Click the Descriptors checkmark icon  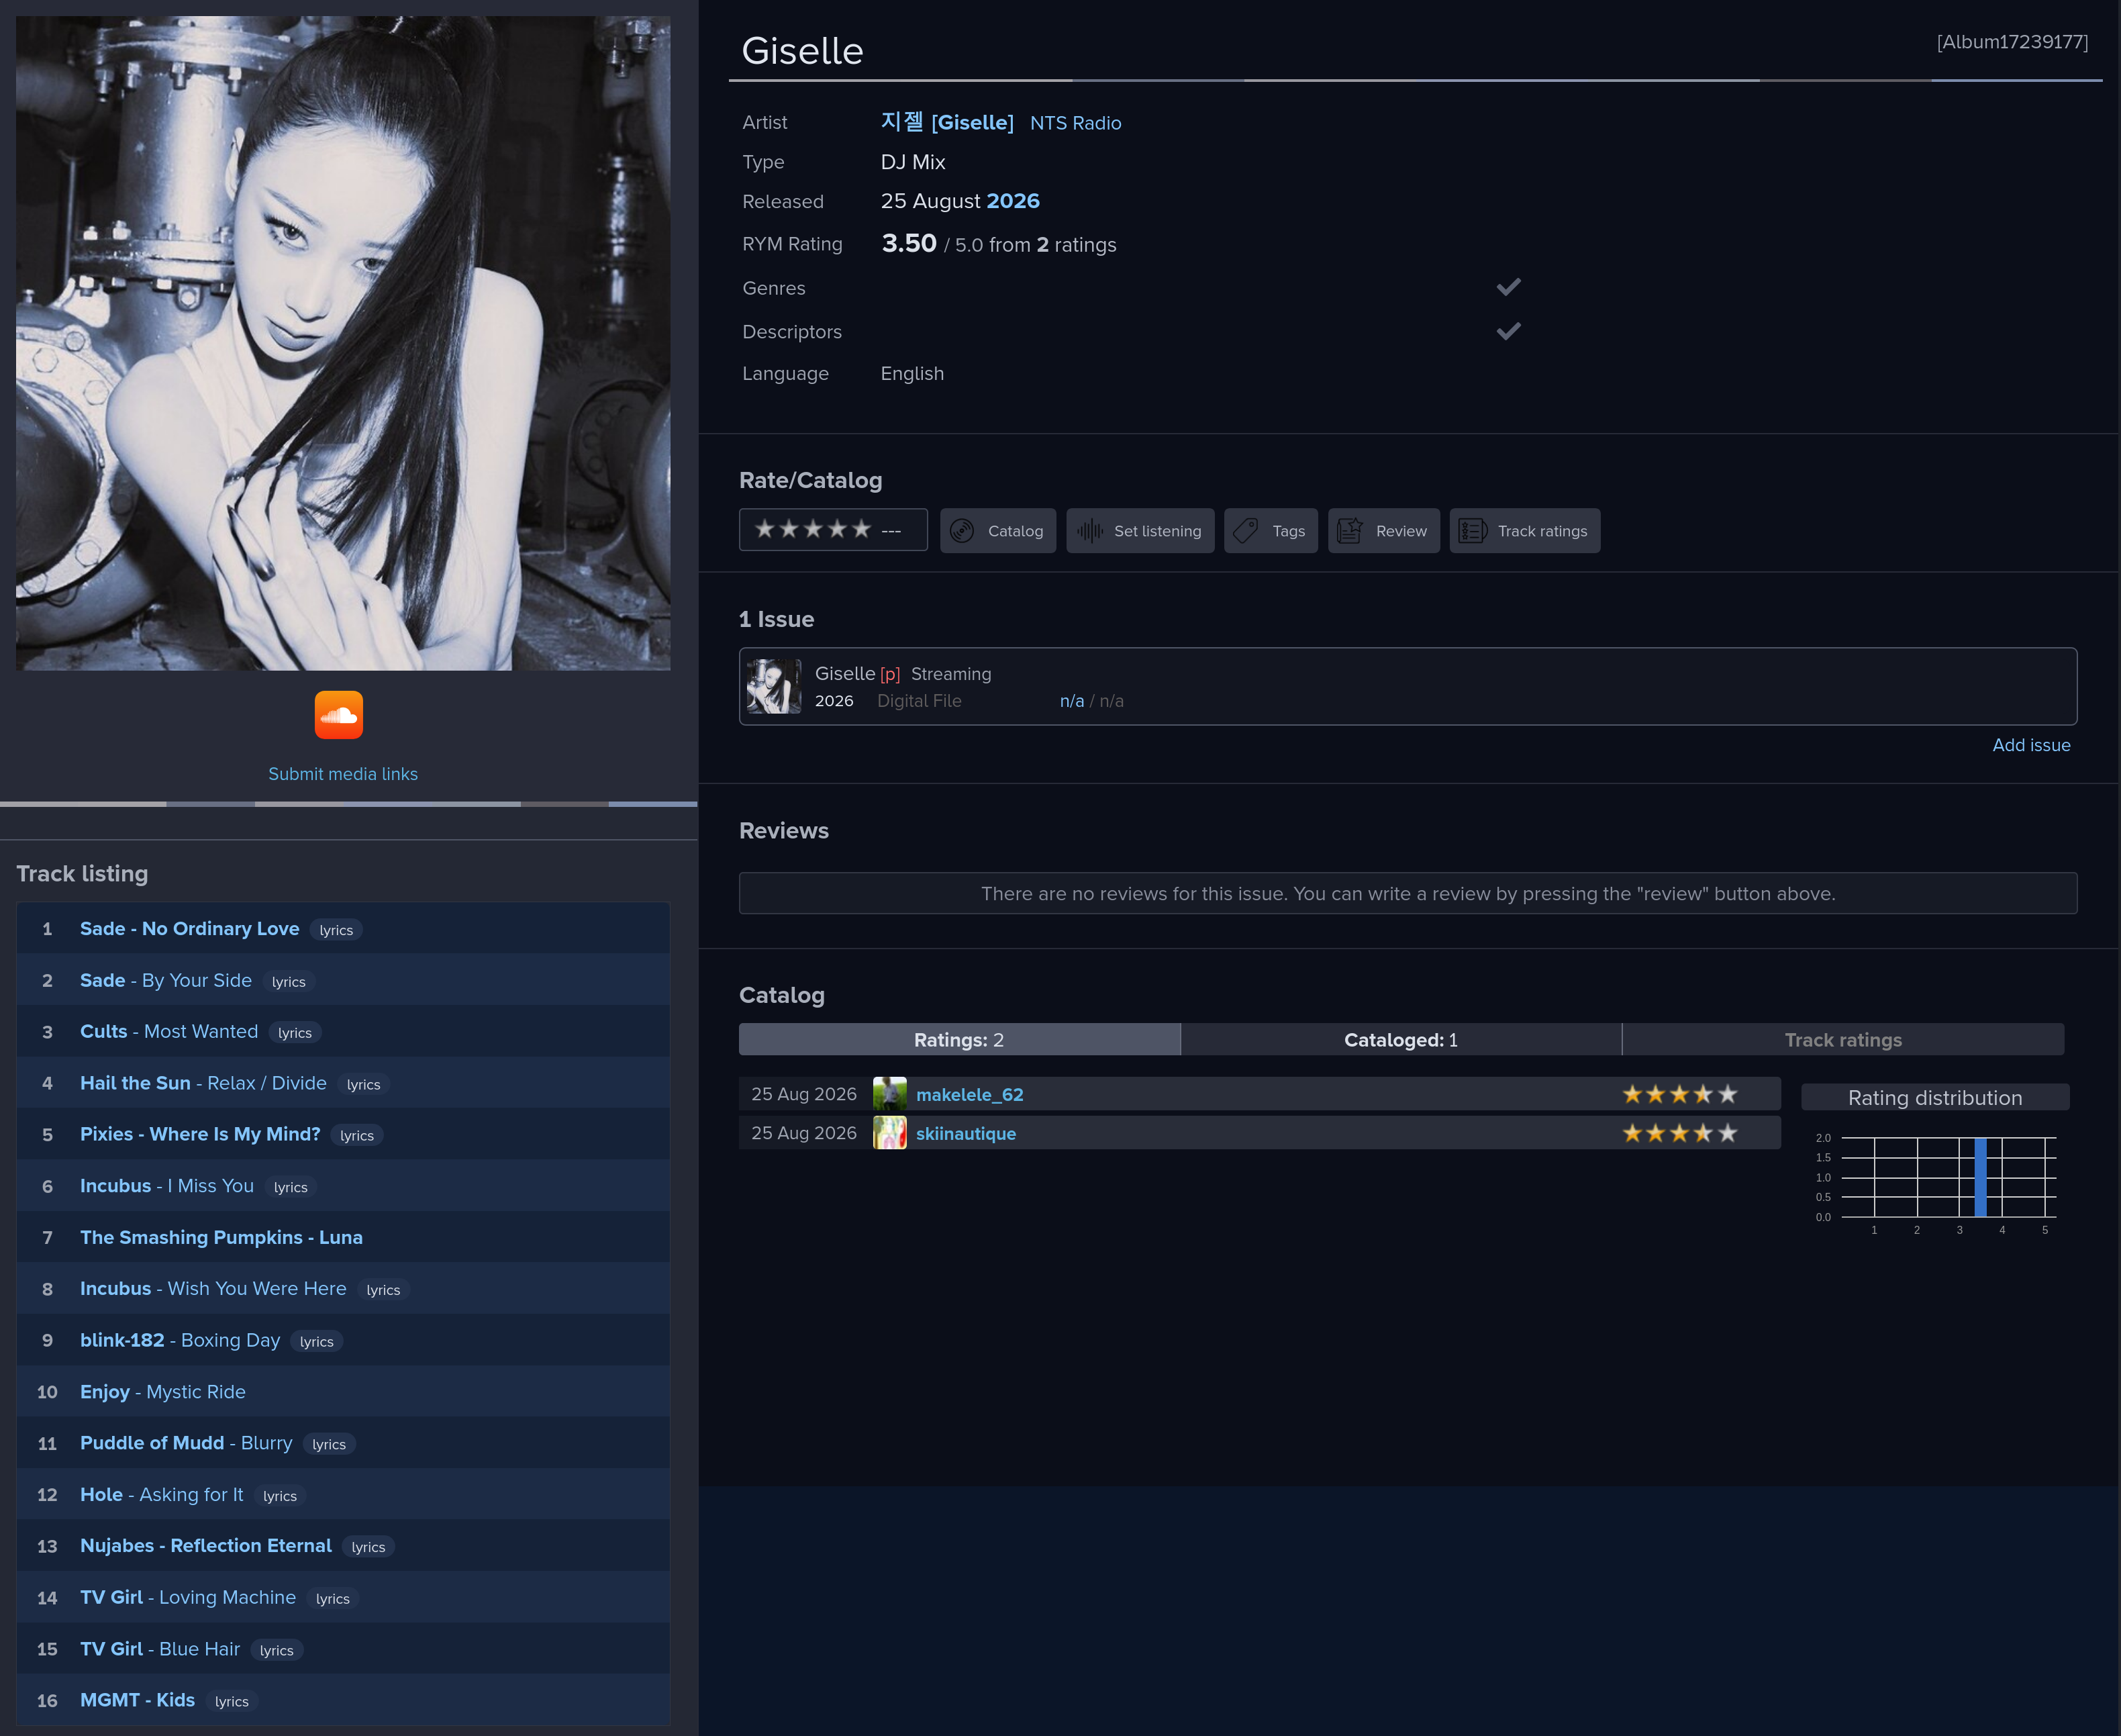[1508, 331]
